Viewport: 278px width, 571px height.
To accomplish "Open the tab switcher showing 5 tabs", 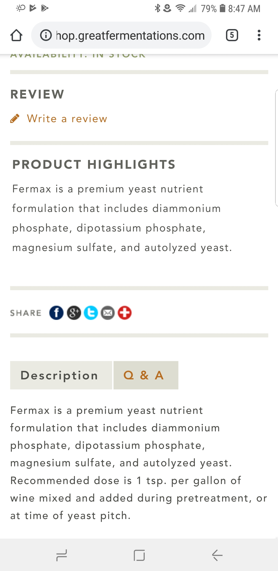I will (x=232, y=35).
